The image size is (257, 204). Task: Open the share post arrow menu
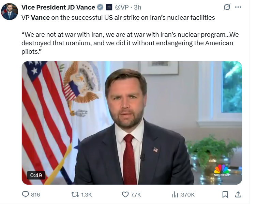coord(238,194)
